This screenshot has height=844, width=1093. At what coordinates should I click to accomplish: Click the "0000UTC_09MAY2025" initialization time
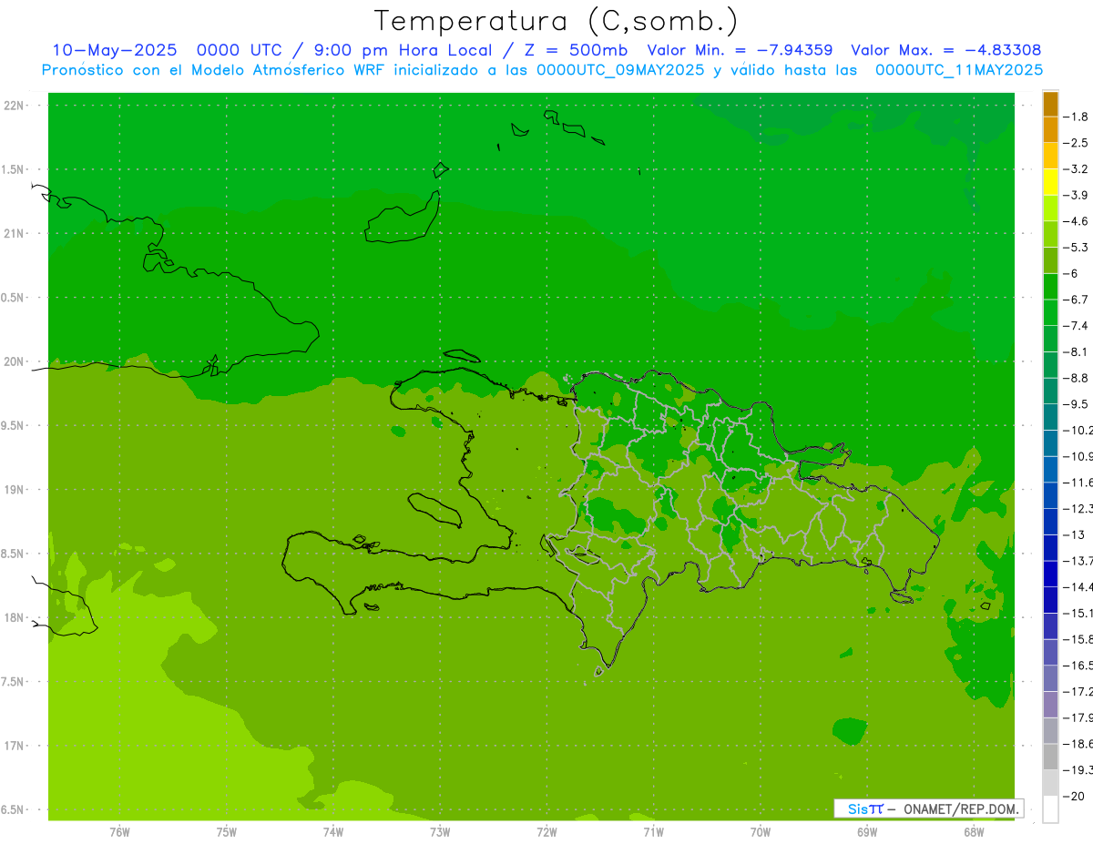620,70
